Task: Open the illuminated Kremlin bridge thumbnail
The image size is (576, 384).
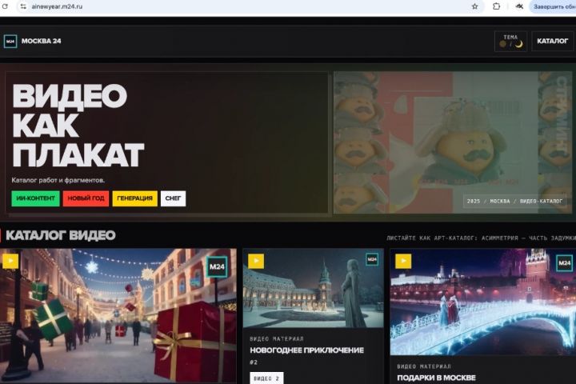Action: (483, 302)
